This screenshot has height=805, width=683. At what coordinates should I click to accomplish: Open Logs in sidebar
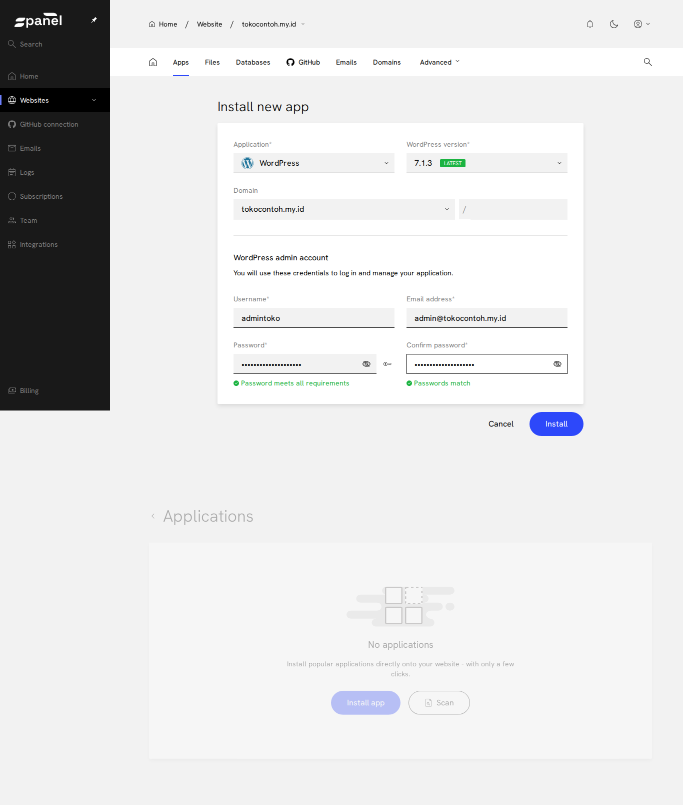55,172
